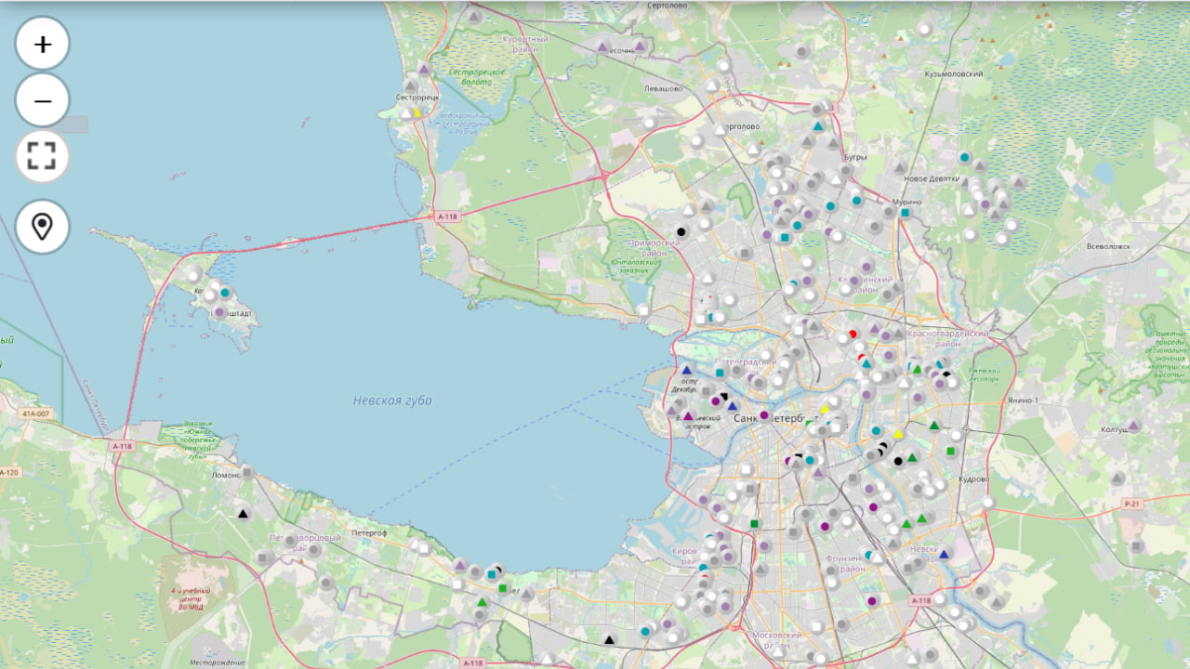
Task: Locate my position with pin button
Action: point(43,227)
